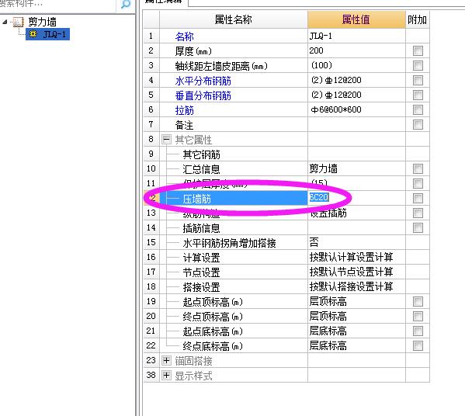Tick the 拉筋 附加 checkbox
Image resolution: width=465 pixels, height=416 pixels.
(418, 109)
